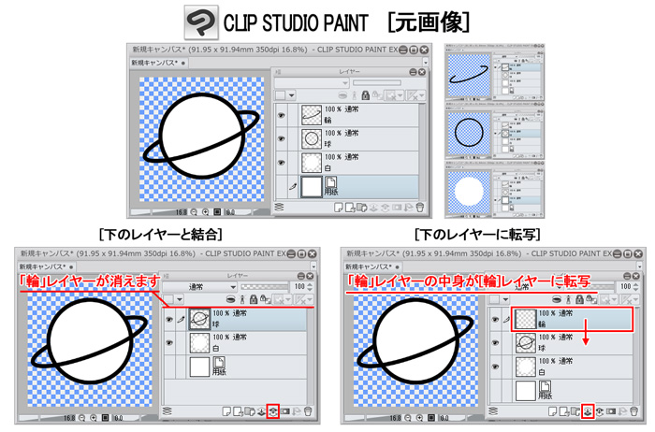Viewport: 655px width, 432px height.
Task: Select 用紙 paper layer in 元画像 window
Action: (347, 187)
